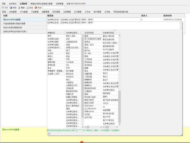The width and height of the screenshot is (190, 143).
Task: Select the 标签分类定时刷新时间 row
Action: (24, 28)
